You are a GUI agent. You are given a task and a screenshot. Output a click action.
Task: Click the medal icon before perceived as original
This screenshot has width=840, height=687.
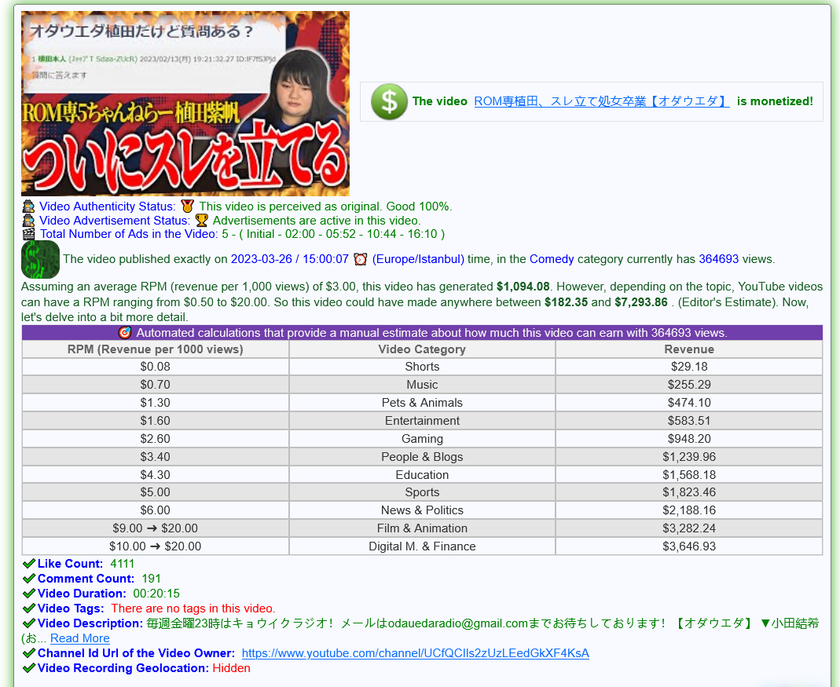click(188, 206)
